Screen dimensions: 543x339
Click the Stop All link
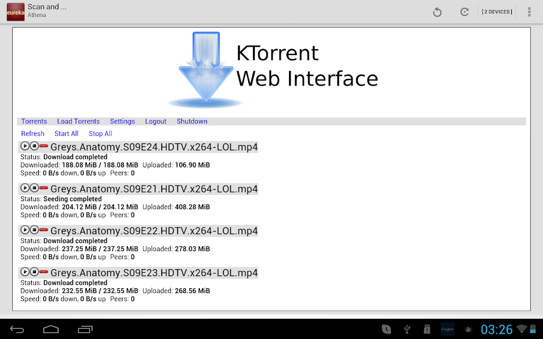100,133
